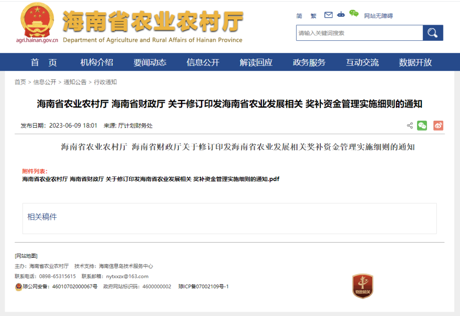The height and width of the screenshot is (316, 460).
Task: Open the 互动交流 menu item
Action: (x=362, y=63)
